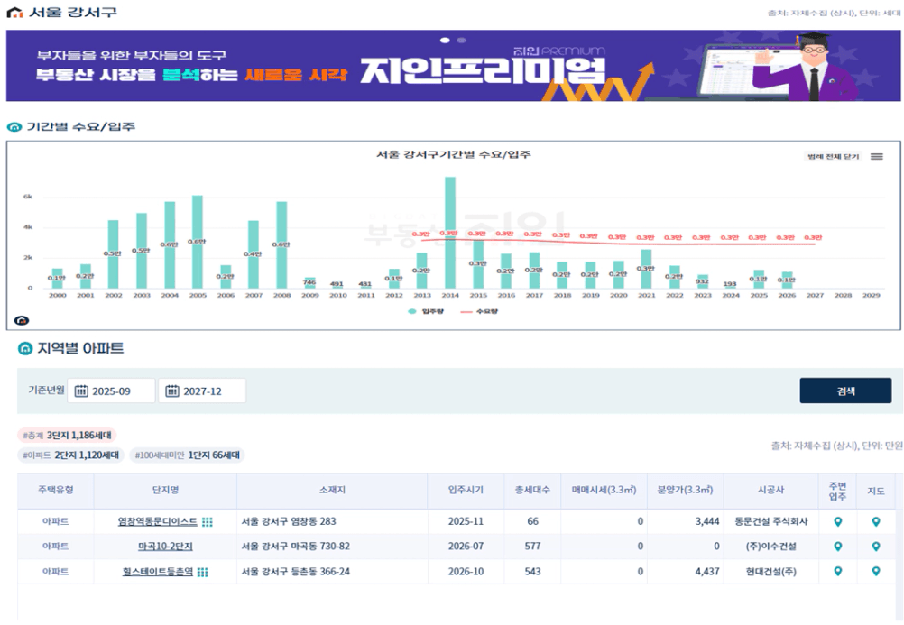The height and width of the screenshot is (625, 904).
Task: Open the 염창역동문디이스트 complex link
Action: [157, 522]
